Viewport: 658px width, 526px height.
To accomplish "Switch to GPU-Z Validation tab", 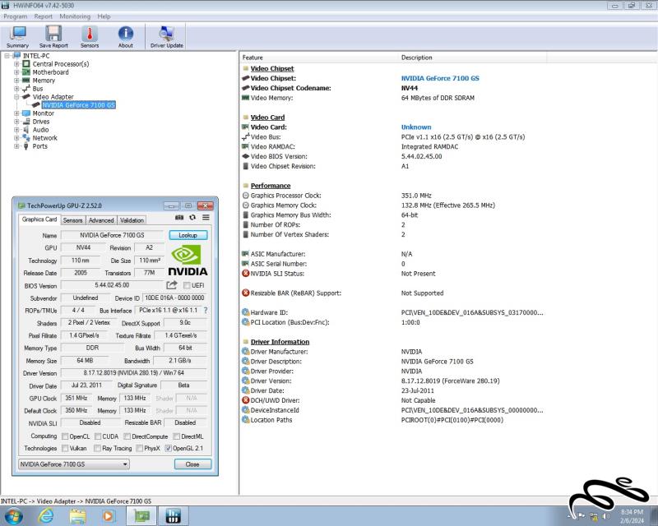I will [x=132, y=220].
